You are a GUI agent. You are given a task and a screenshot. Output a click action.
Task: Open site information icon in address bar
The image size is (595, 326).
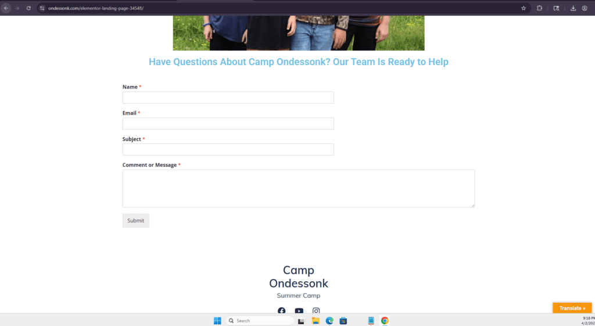coord(42,8)
